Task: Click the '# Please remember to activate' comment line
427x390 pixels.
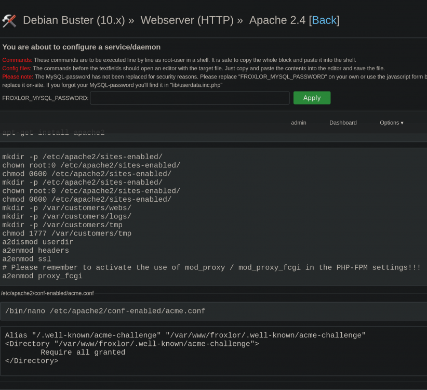Action: (x=211, y=268)
